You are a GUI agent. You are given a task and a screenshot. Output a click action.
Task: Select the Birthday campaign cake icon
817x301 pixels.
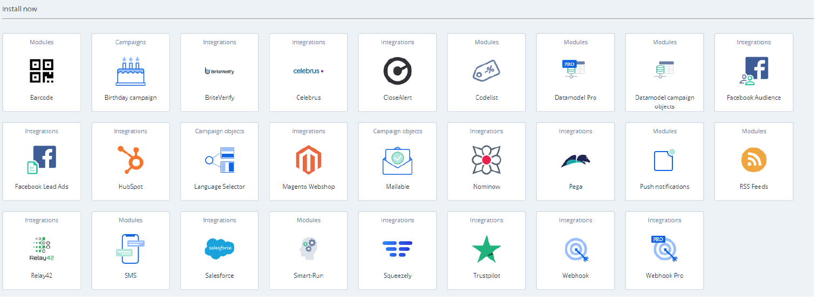click(131, 71)
